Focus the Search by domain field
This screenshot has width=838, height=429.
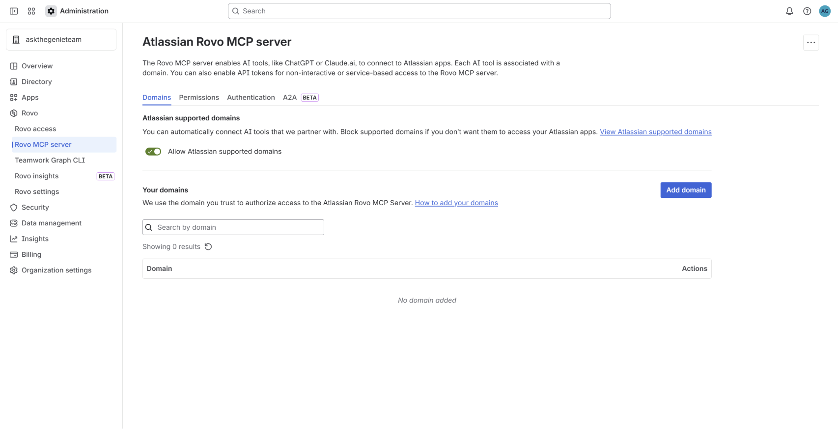tap(233, 227)
